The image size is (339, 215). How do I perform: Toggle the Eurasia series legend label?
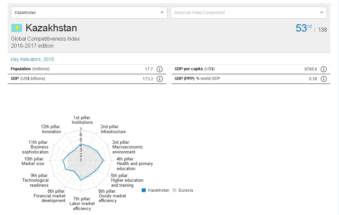coord(186,190)
